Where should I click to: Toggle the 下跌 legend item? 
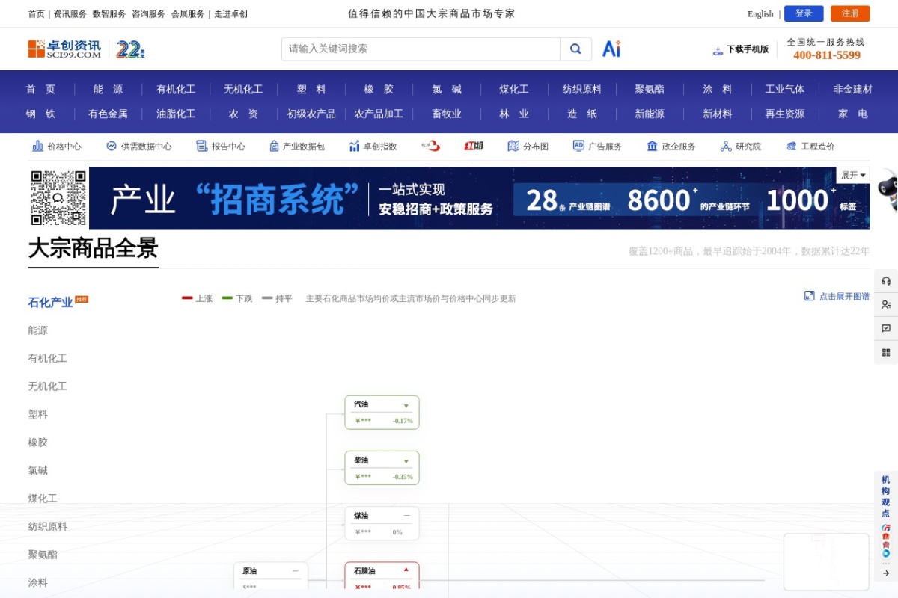point(237,298)
